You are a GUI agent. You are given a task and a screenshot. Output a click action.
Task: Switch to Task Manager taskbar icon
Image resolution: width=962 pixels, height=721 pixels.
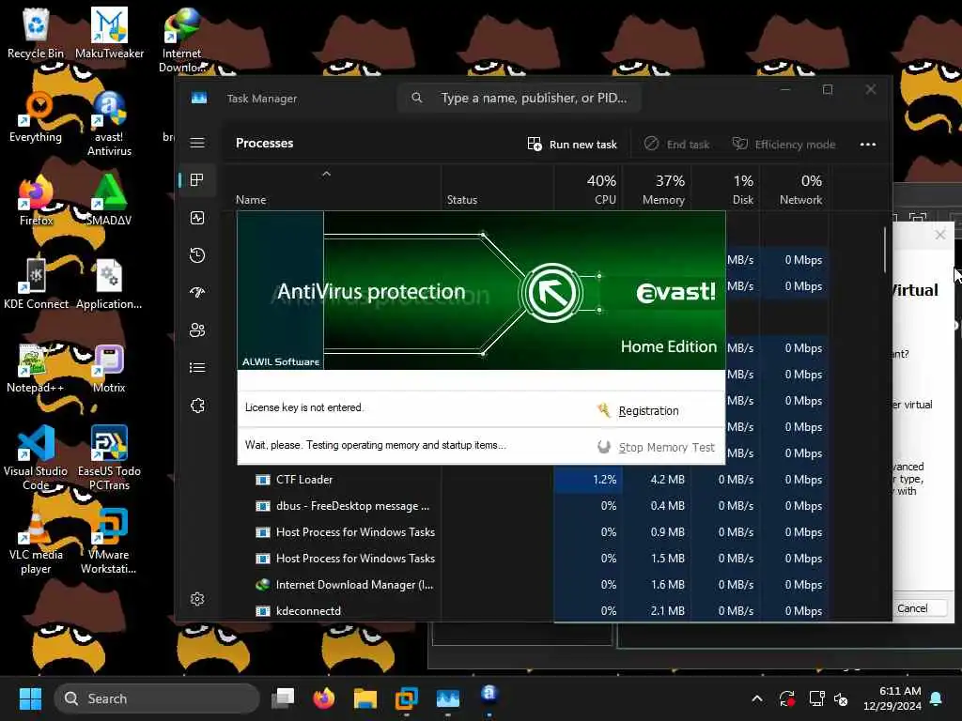click(448, 698)
